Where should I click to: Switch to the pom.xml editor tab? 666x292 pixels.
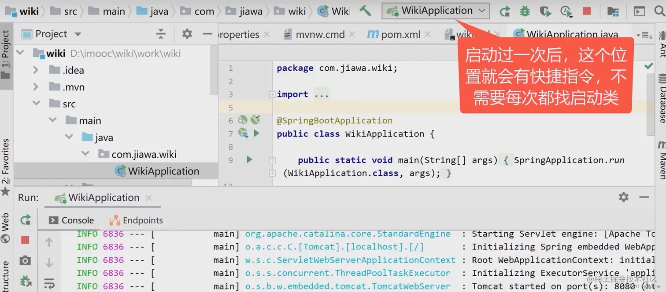click(394, 34)
